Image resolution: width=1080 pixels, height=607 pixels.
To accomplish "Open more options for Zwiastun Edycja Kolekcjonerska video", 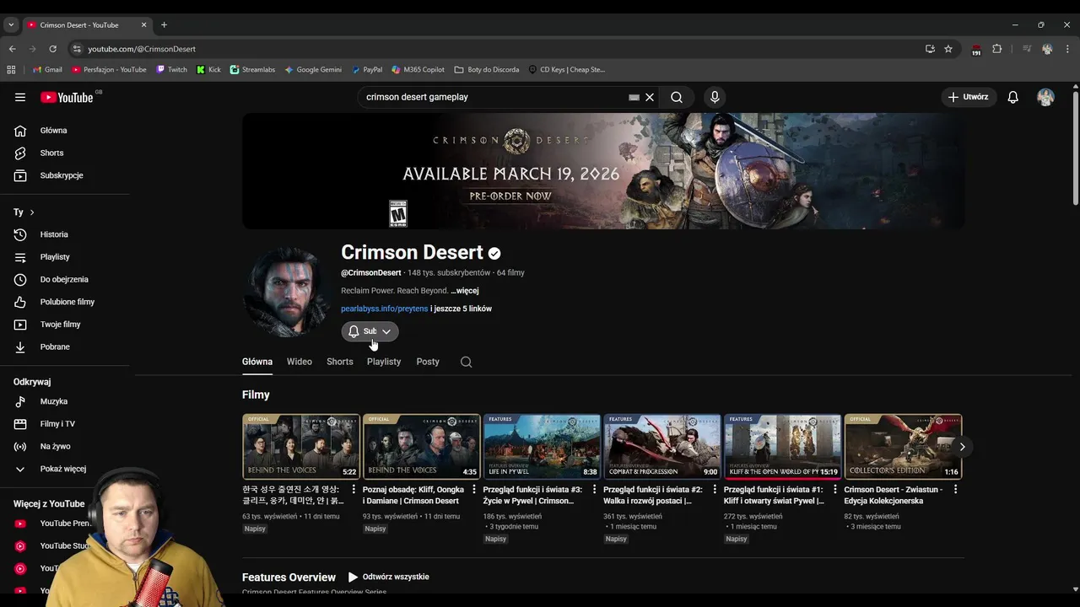I will (956, 490).
